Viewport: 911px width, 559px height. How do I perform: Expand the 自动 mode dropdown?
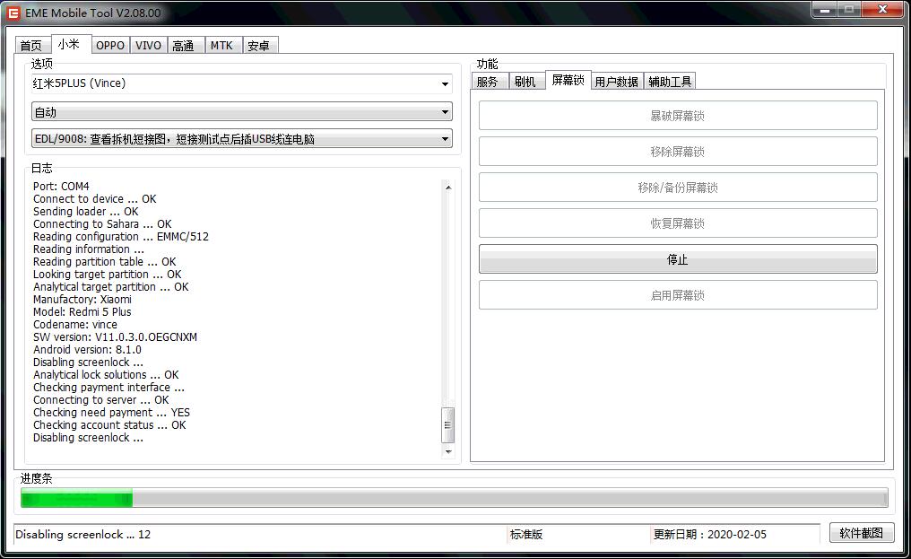click(242, 111)
